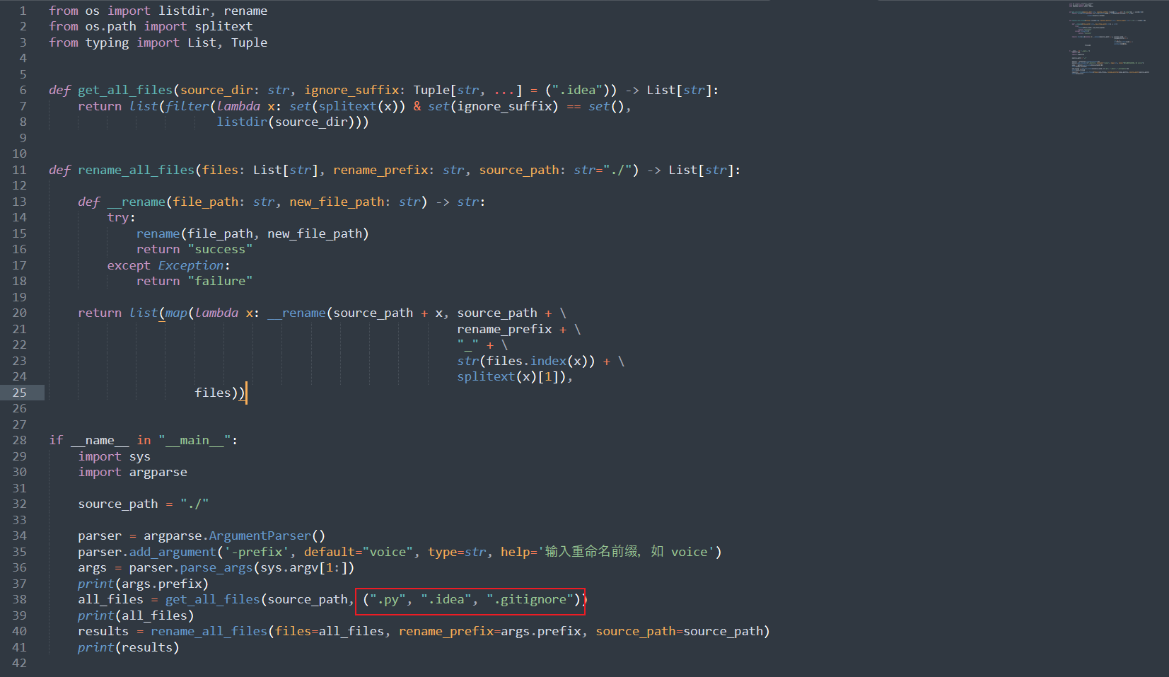
Task: Place cursor on get_all_files definition name on line 6
Action: 124,90
